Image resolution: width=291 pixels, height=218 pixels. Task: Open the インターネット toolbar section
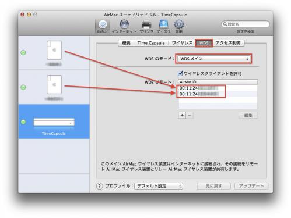click(124, 27)
